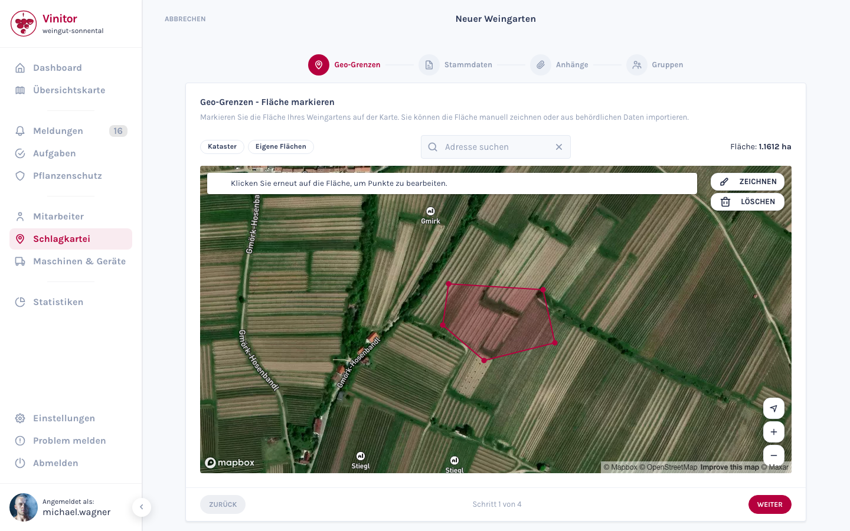Zoom in on the map
The image size is (850, 531).
tap(774, 432)
